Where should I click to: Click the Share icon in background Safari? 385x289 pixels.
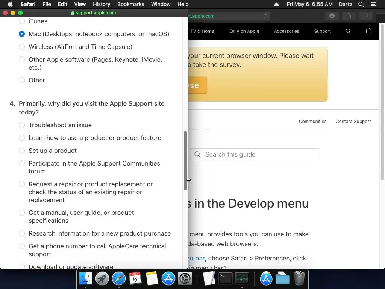tap(349, 16)
